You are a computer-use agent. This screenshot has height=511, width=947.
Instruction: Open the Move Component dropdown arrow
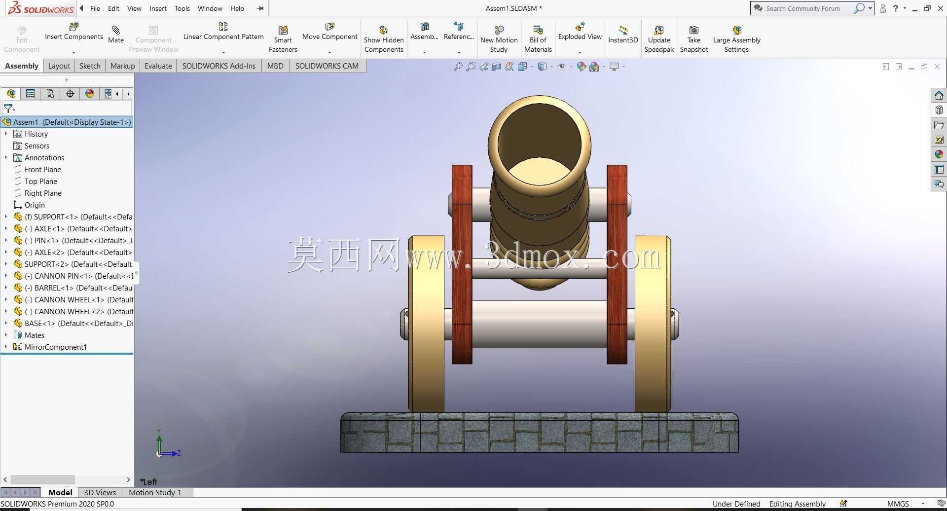tap(330, 52)
